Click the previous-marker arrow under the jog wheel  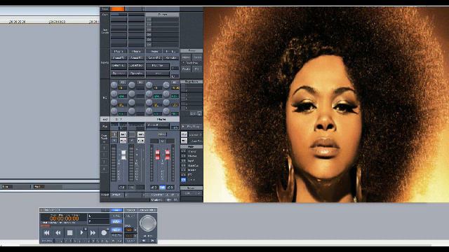(x=144, y=241)
